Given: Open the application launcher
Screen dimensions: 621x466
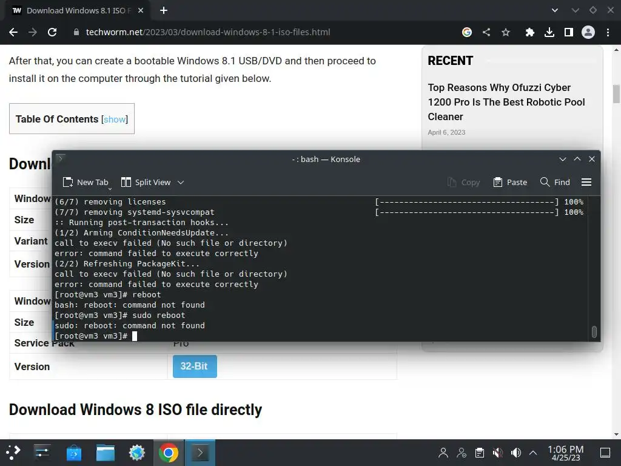Looking at the screenshot, I should pos(13,453).
